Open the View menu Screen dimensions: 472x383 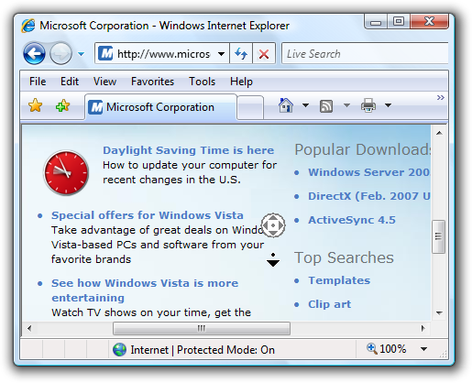coord(104,82)
